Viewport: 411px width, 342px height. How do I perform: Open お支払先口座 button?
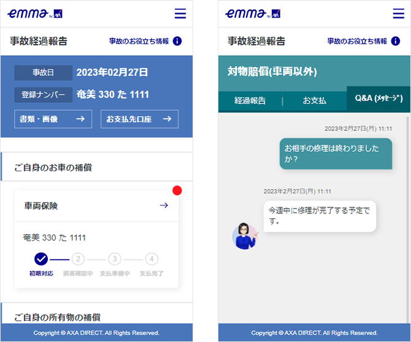[x=140, y=119]
